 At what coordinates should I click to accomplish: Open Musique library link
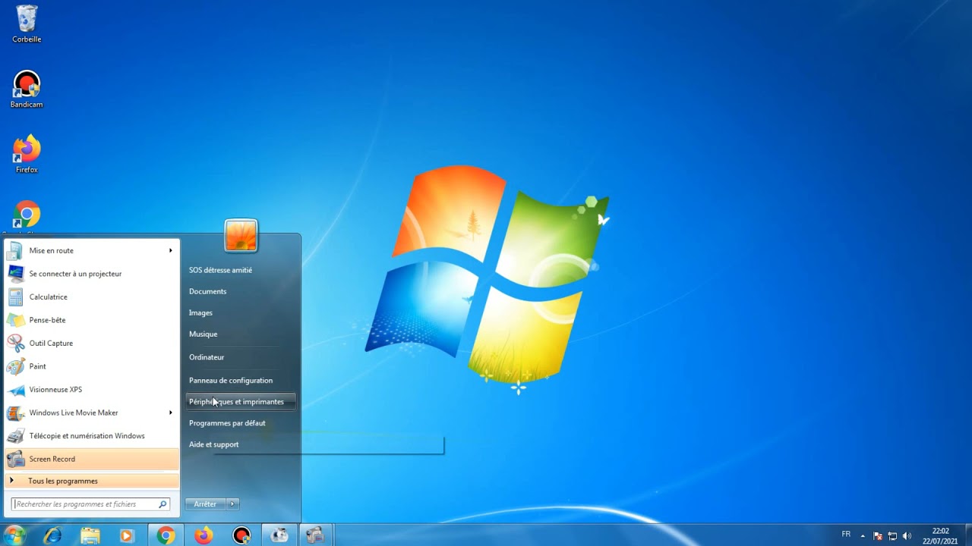click(x=203, y=334)
